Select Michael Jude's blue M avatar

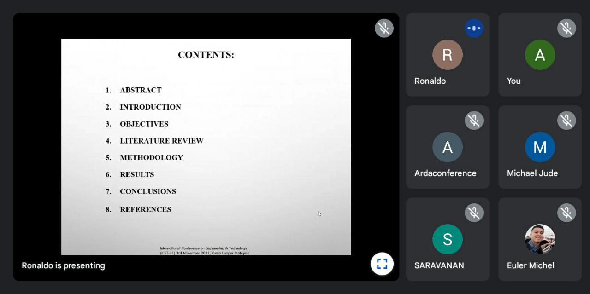click(540, 147)
